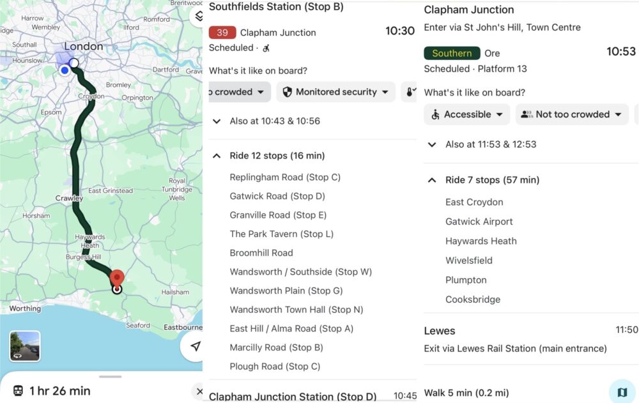Select the green Southern train badge
The image size is (639, 403).
pyautogui.click(x=452, y=54)
